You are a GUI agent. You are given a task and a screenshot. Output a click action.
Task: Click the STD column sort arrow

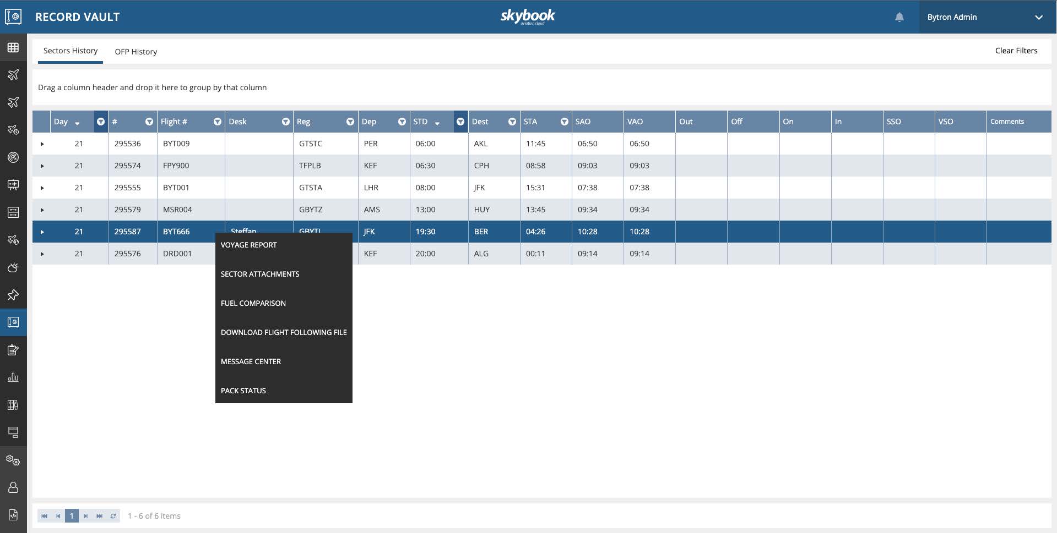437,123
